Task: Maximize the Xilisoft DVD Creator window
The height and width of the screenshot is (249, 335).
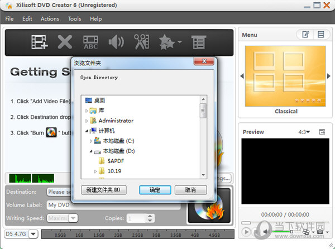Action: [317, 6]
